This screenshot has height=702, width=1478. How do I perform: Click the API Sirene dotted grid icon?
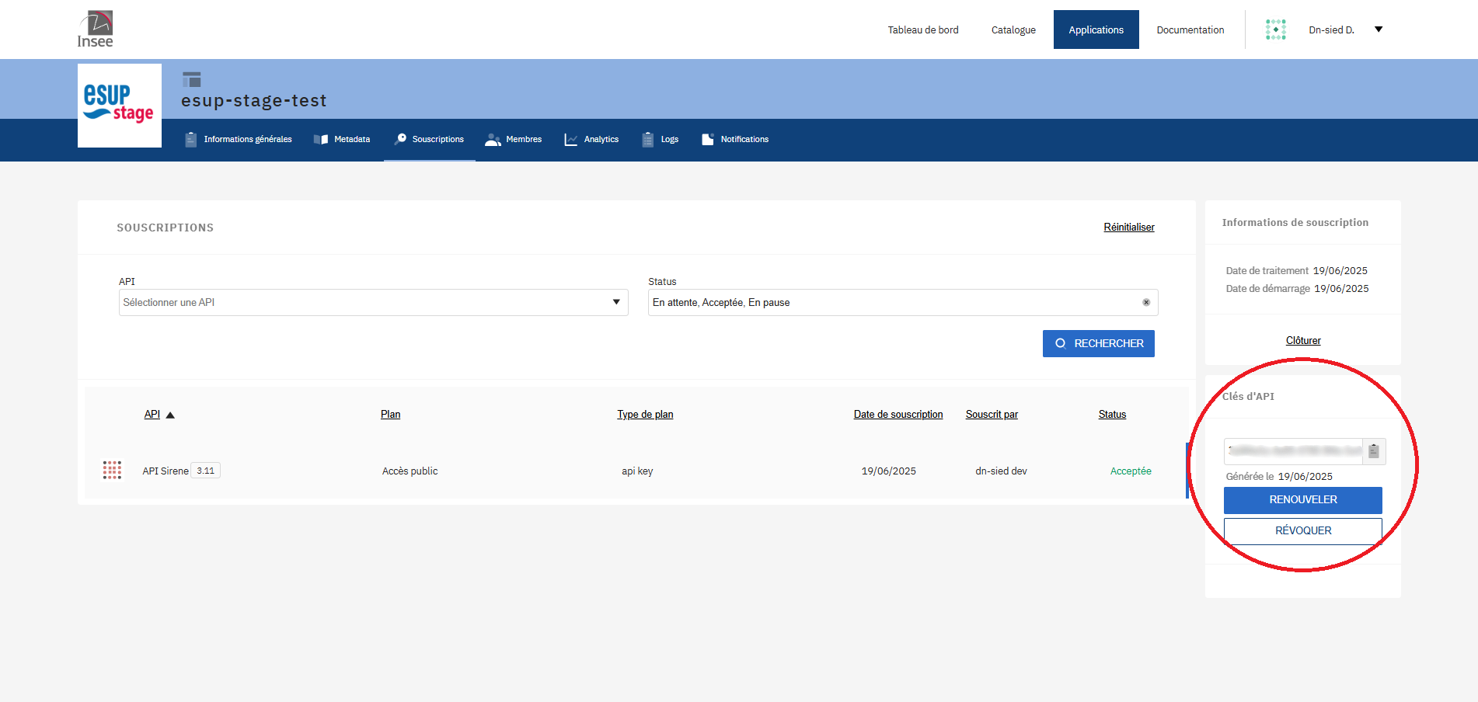click(x=112, y=471)
